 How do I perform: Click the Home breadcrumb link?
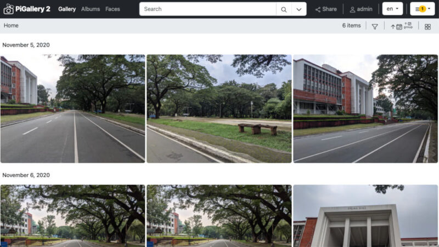click(x=11, y=26)
